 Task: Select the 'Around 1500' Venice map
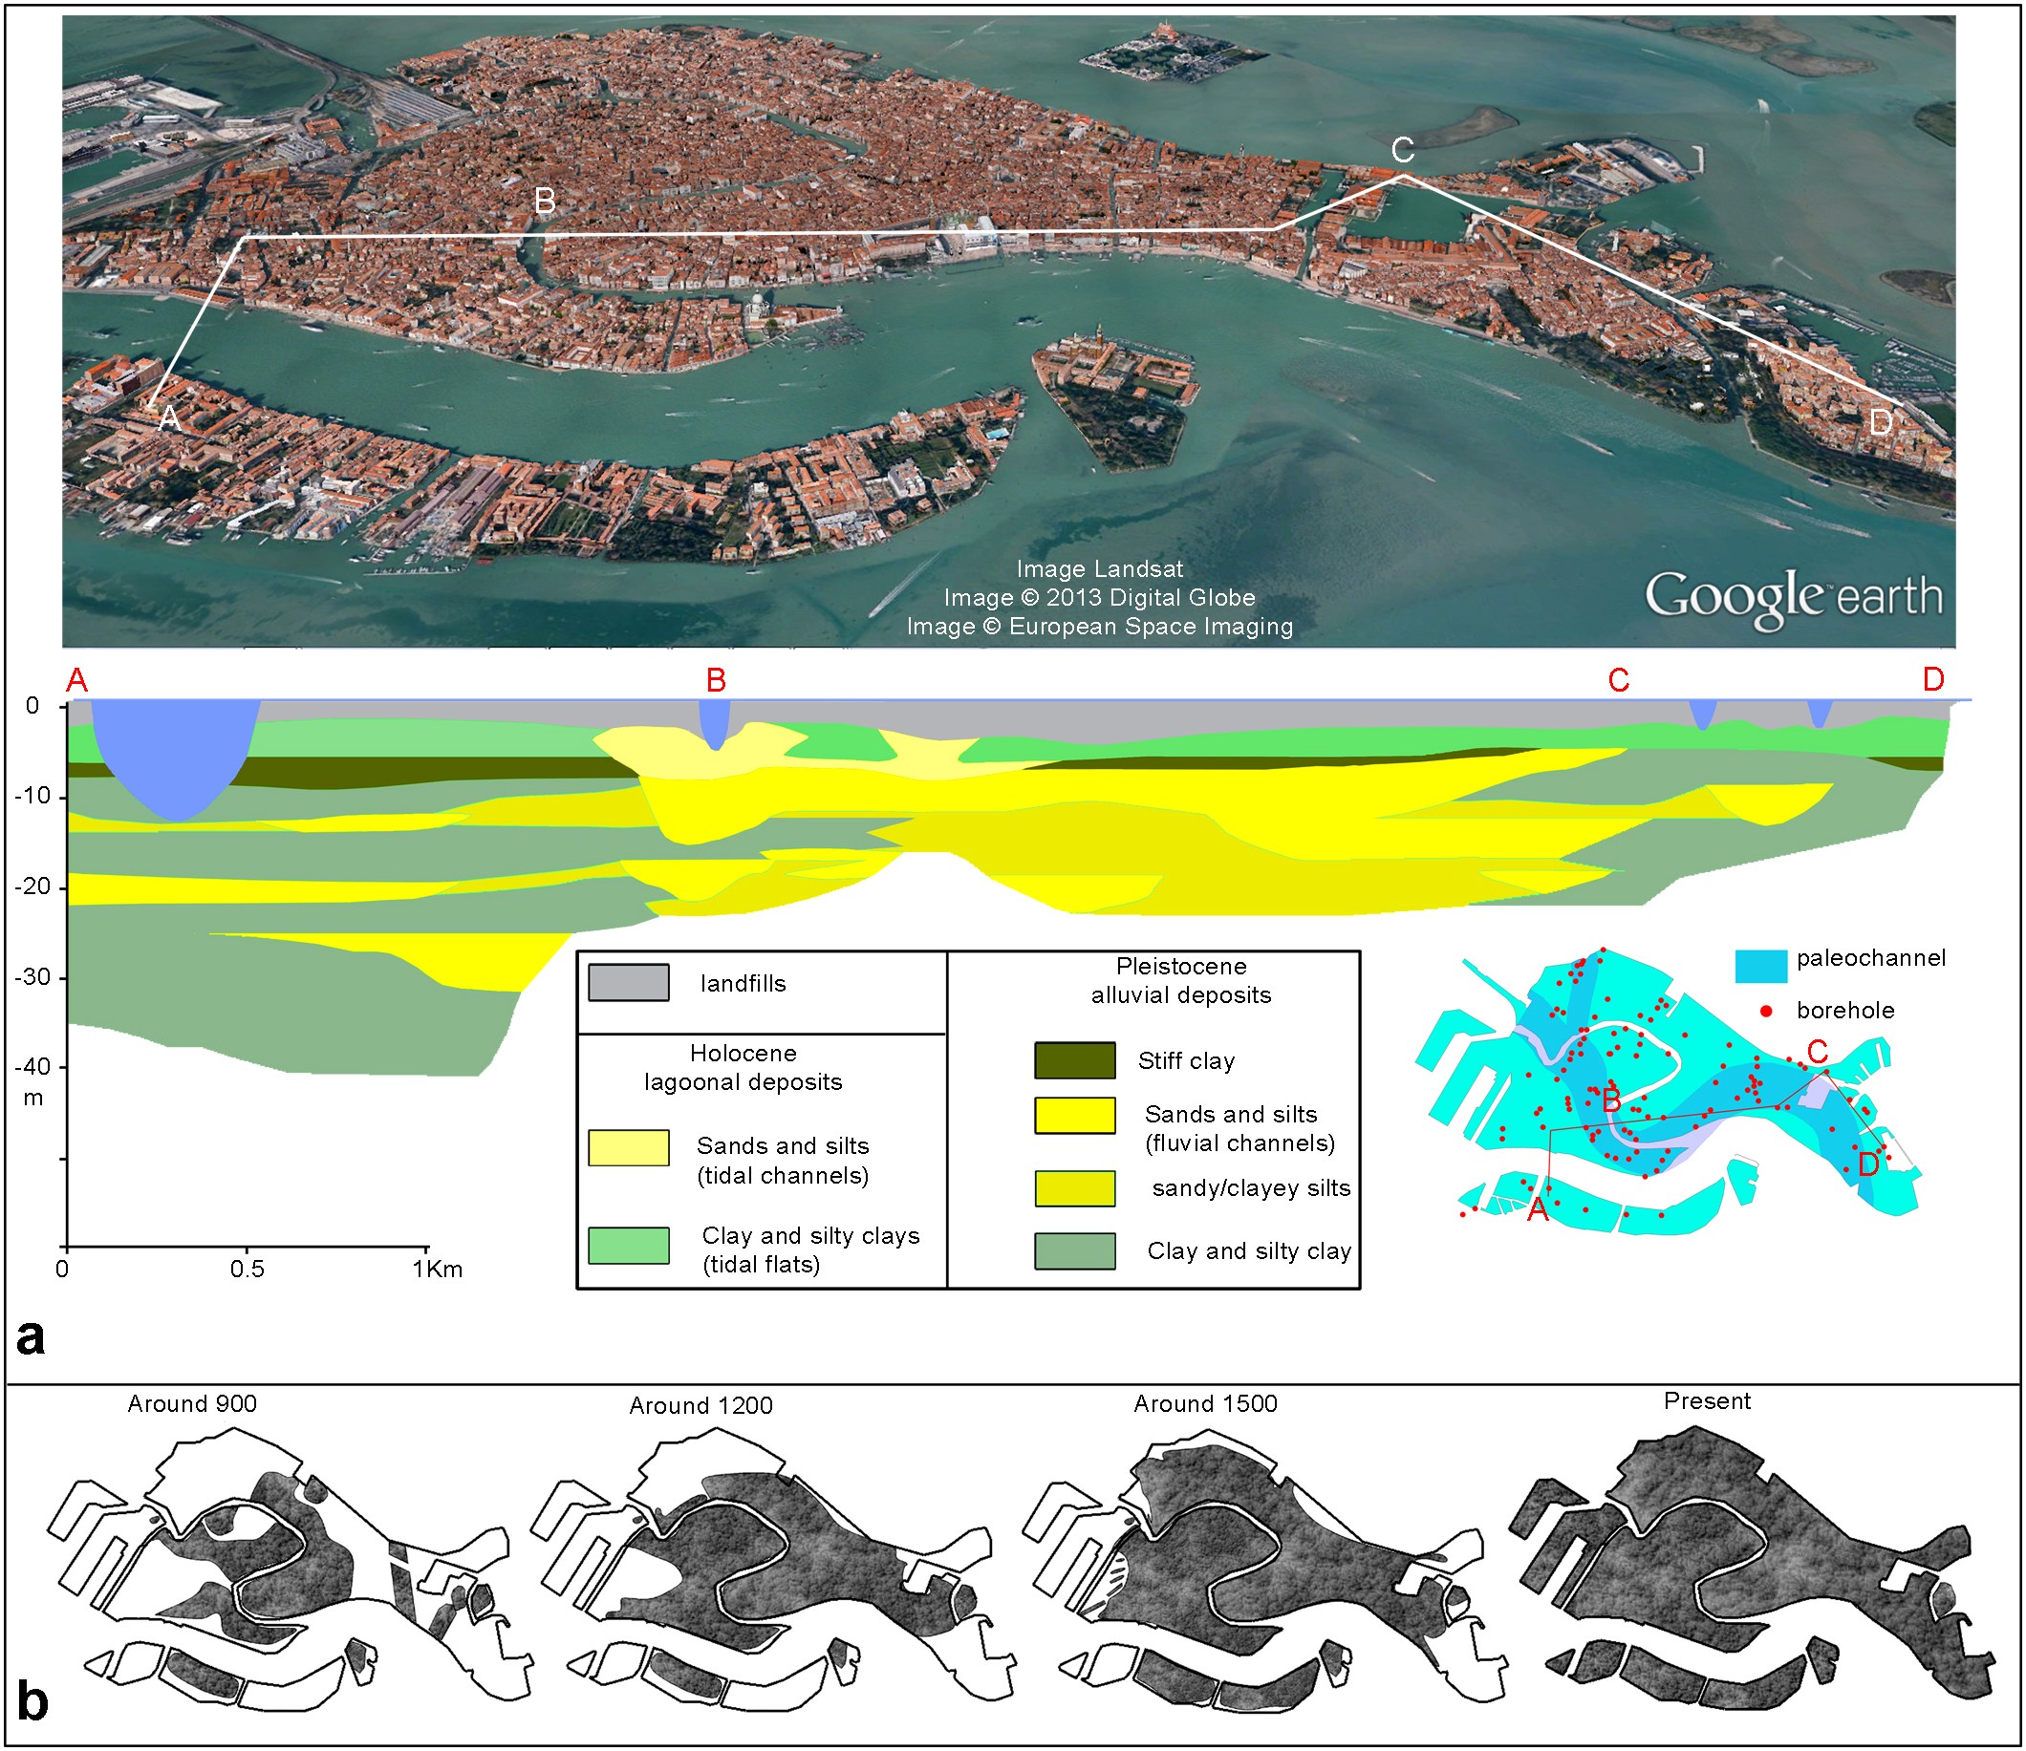click(1263, 1571)
